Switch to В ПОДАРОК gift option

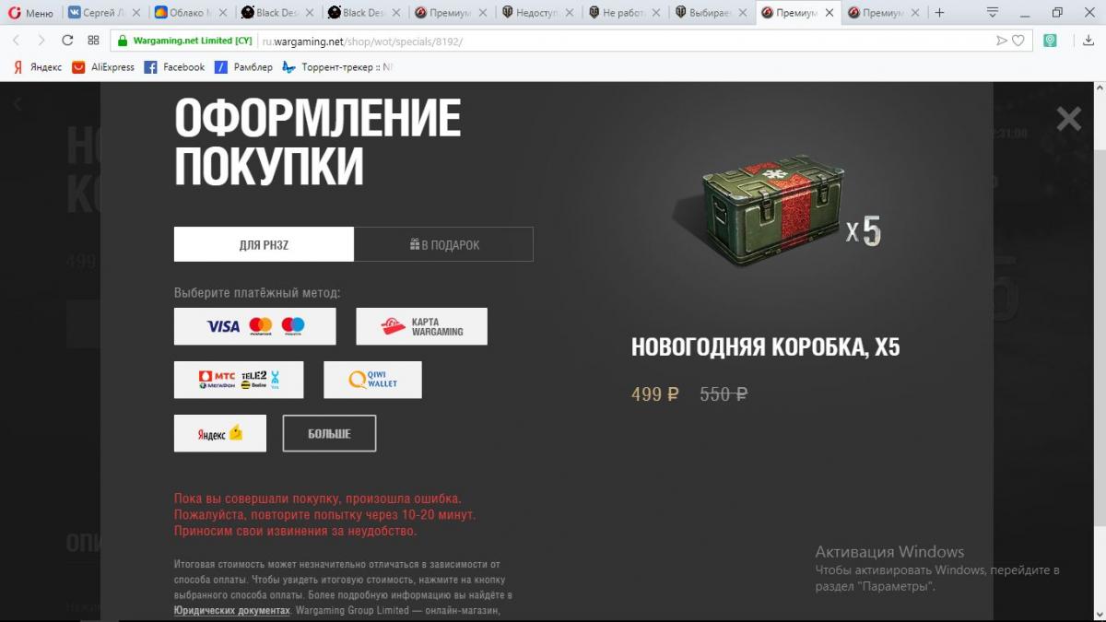[444, 244]
